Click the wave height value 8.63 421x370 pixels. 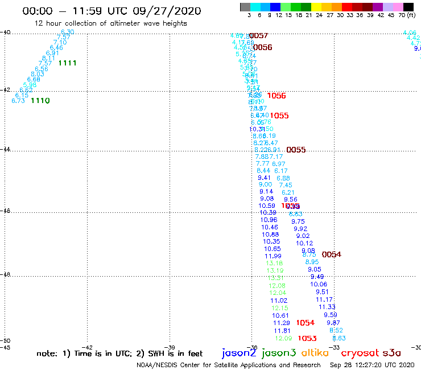click(339, 338)
